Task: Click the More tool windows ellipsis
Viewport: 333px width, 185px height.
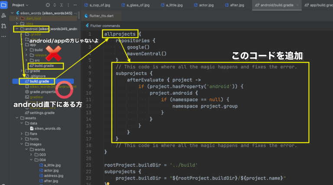Action: (x=4, y=37)
